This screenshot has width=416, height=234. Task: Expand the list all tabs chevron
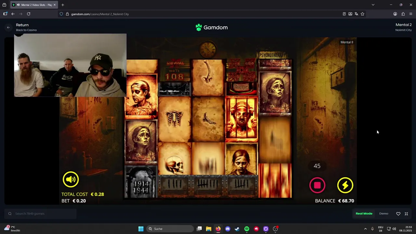point(373,5)
